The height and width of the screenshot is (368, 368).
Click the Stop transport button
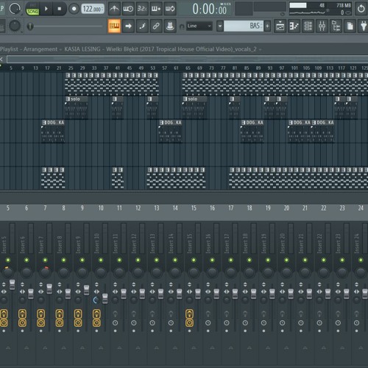point(59,9)
